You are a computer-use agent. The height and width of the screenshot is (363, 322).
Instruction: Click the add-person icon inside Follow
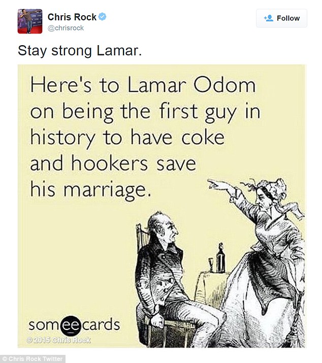pyautogui.click(x=269, y=18)
